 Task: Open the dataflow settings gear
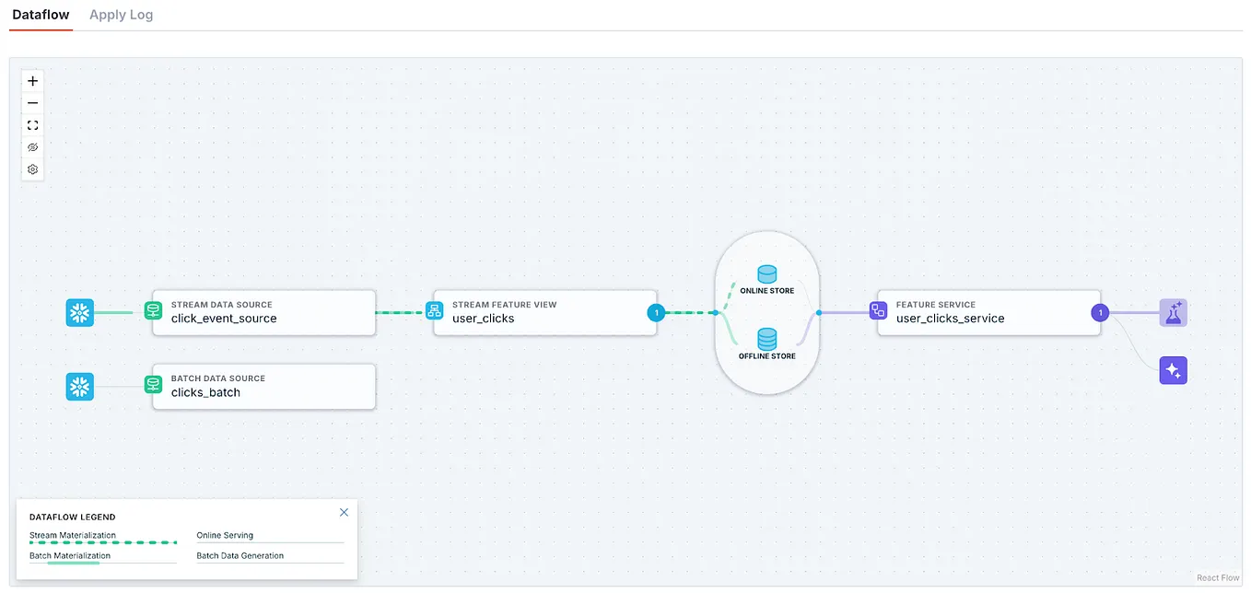(33, 169)
